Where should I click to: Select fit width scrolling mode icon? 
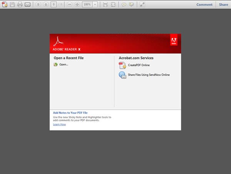(x=105, y=4)
